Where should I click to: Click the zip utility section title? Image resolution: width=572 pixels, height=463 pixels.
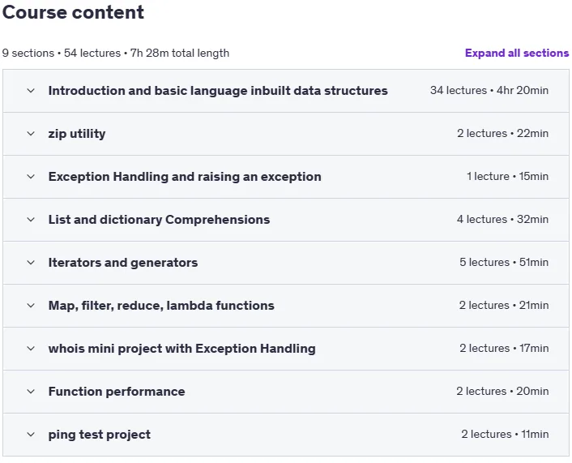77,134
